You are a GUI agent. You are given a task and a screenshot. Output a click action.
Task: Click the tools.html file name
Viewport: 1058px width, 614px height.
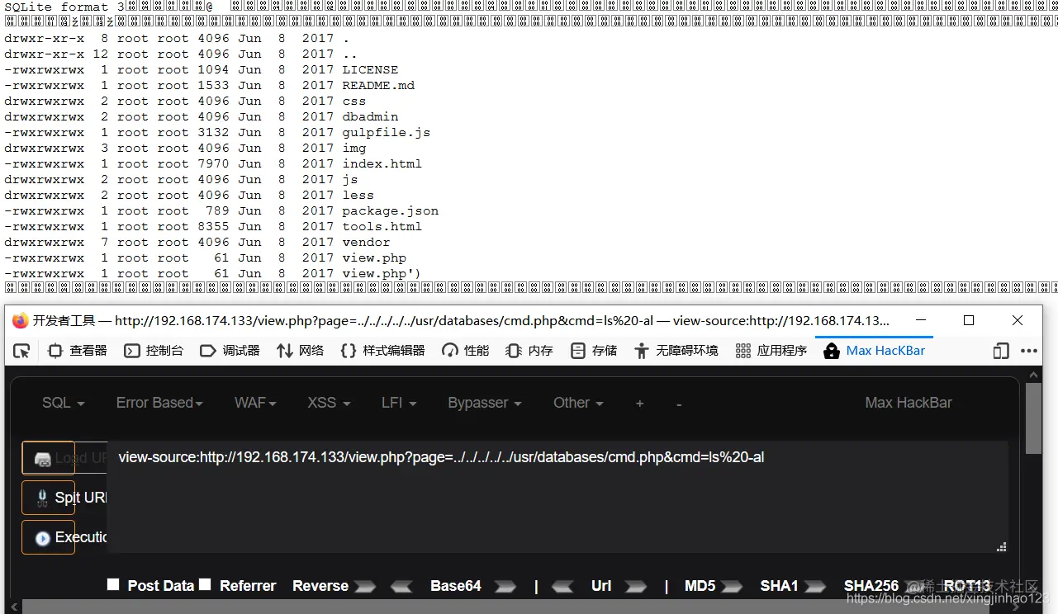click(x=382, y=226)
